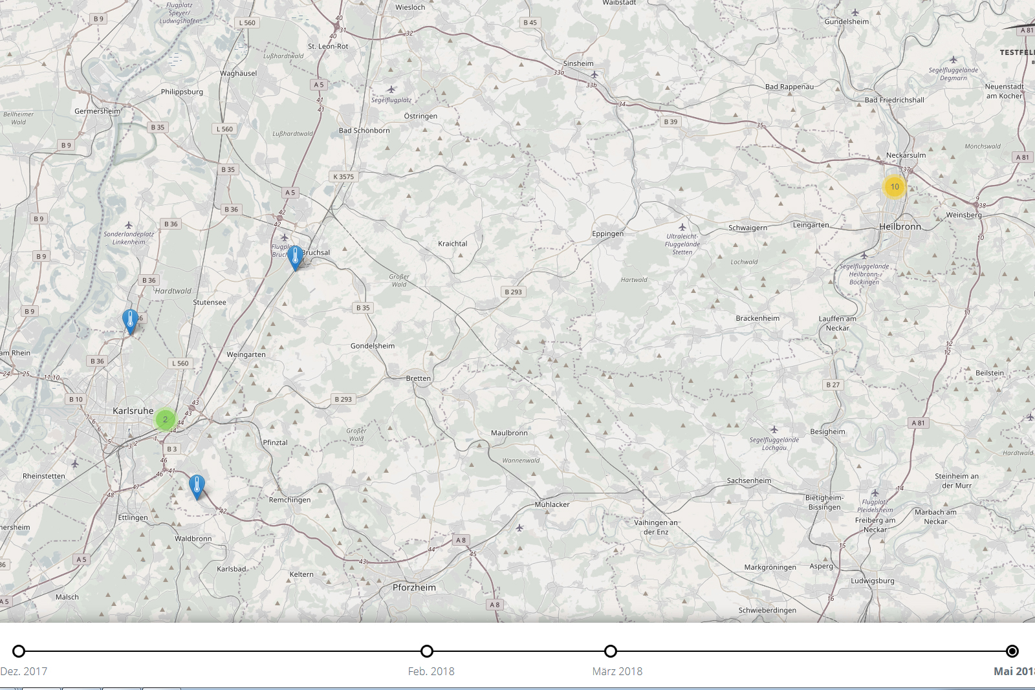The image size is (1035, 690).
Task: Open the thermometer marker north of Waldbronn
Action: 197,486
